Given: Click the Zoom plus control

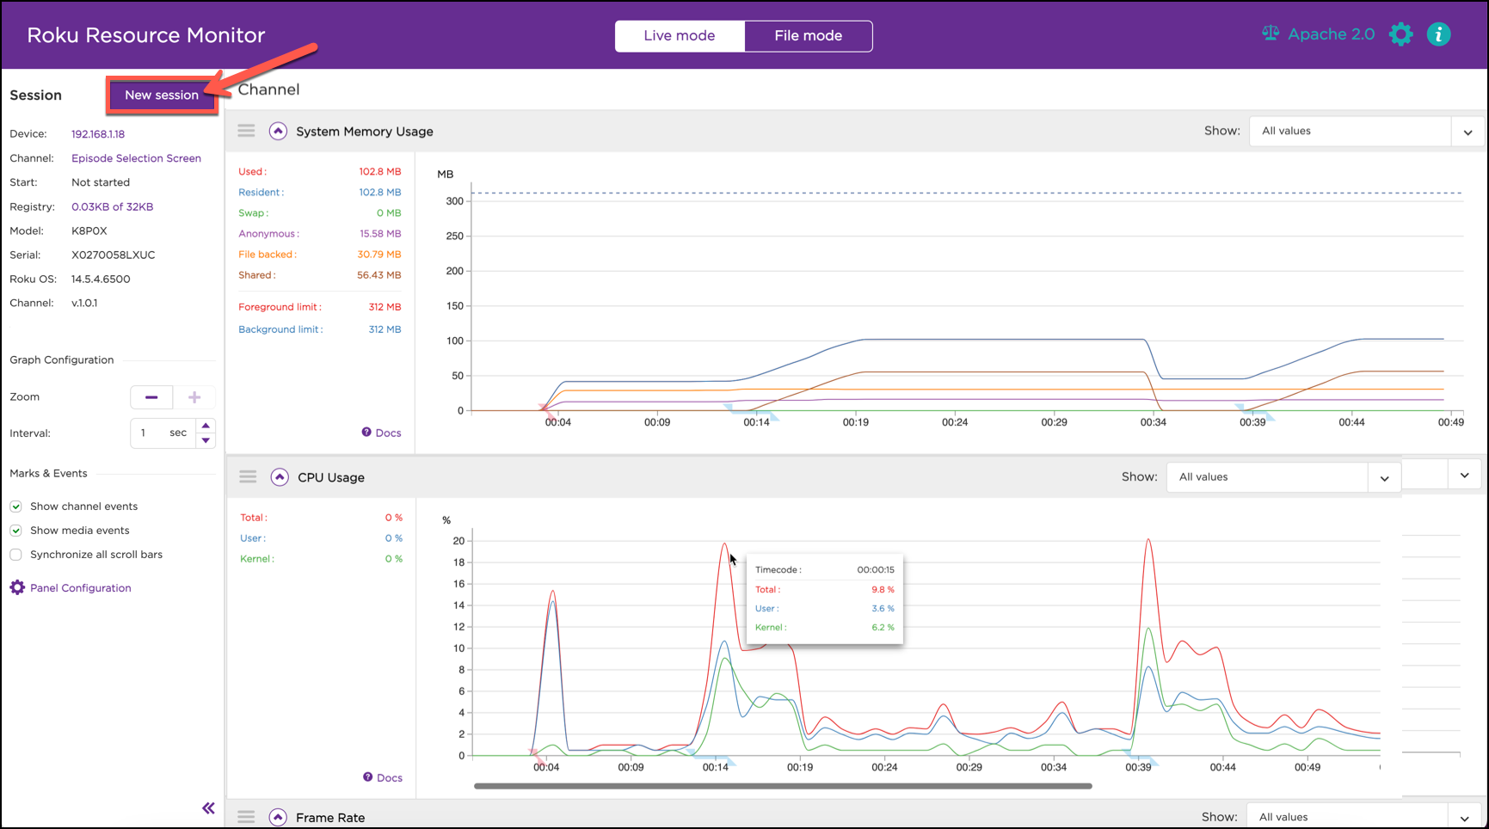Looking at the screenshot, I should (x=194, y=396).
